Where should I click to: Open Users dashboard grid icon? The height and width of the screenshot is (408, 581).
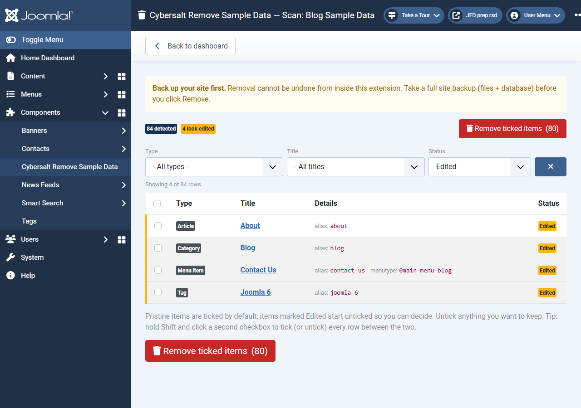[122, 239]
